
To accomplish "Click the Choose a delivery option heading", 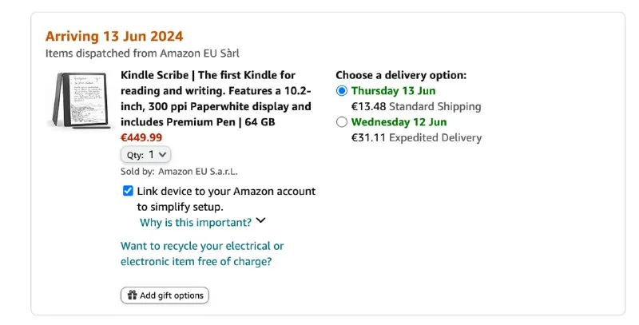I will click(401, 75).
